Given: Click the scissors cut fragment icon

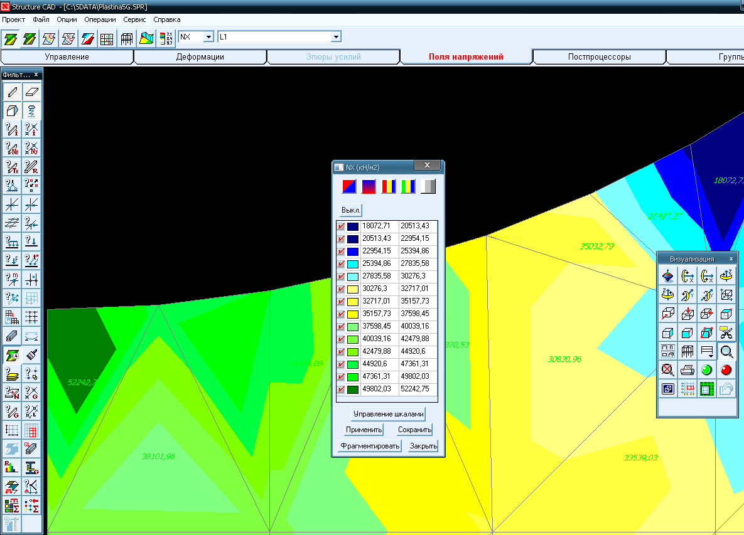Looking at the screenshot, I should point(726,332).
